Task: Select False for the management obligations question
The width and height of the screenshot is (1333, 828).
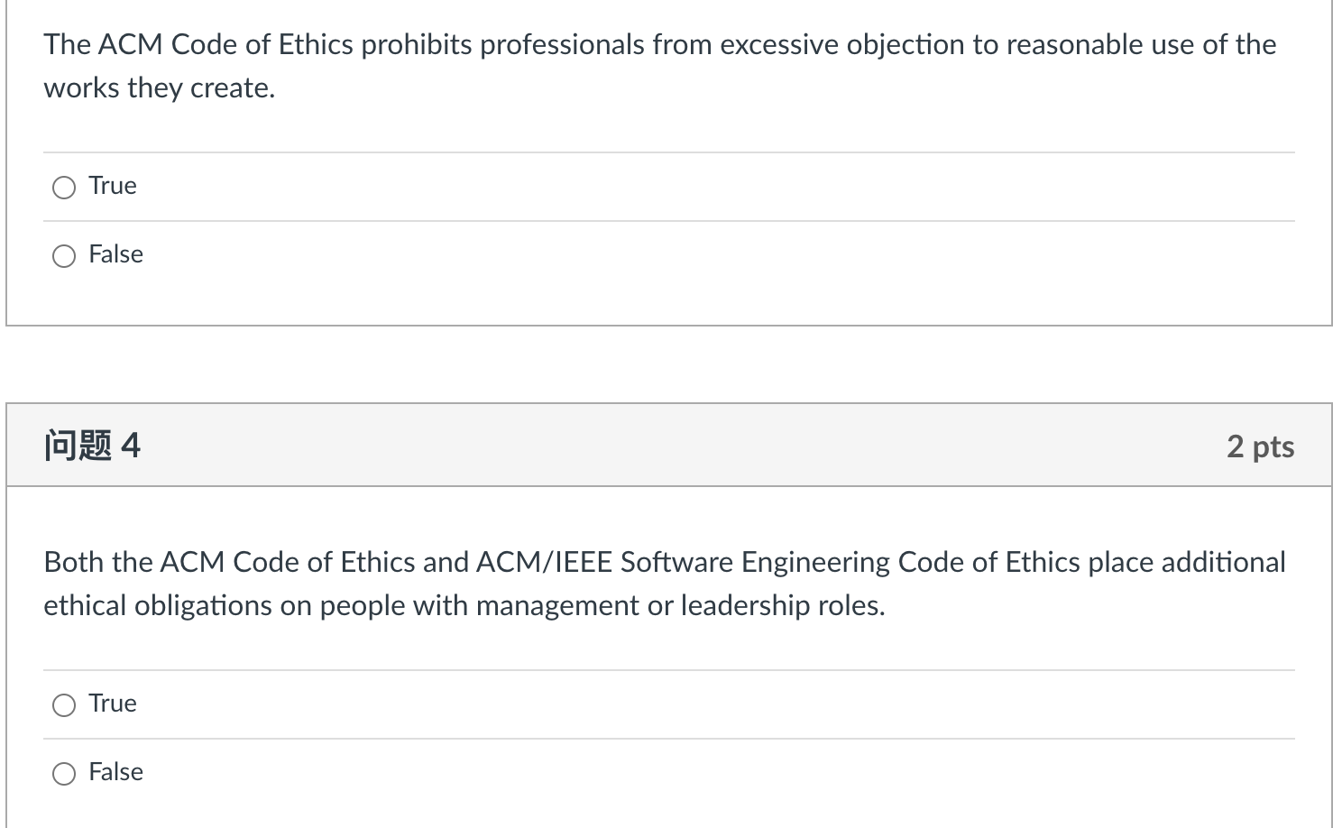Action: pos(63,773)
